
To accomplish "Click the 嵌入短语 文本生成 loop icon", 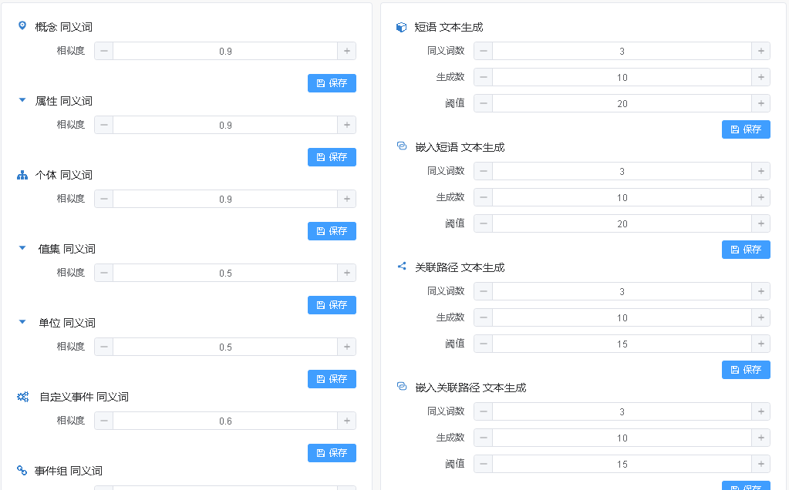I will [401, 145].
